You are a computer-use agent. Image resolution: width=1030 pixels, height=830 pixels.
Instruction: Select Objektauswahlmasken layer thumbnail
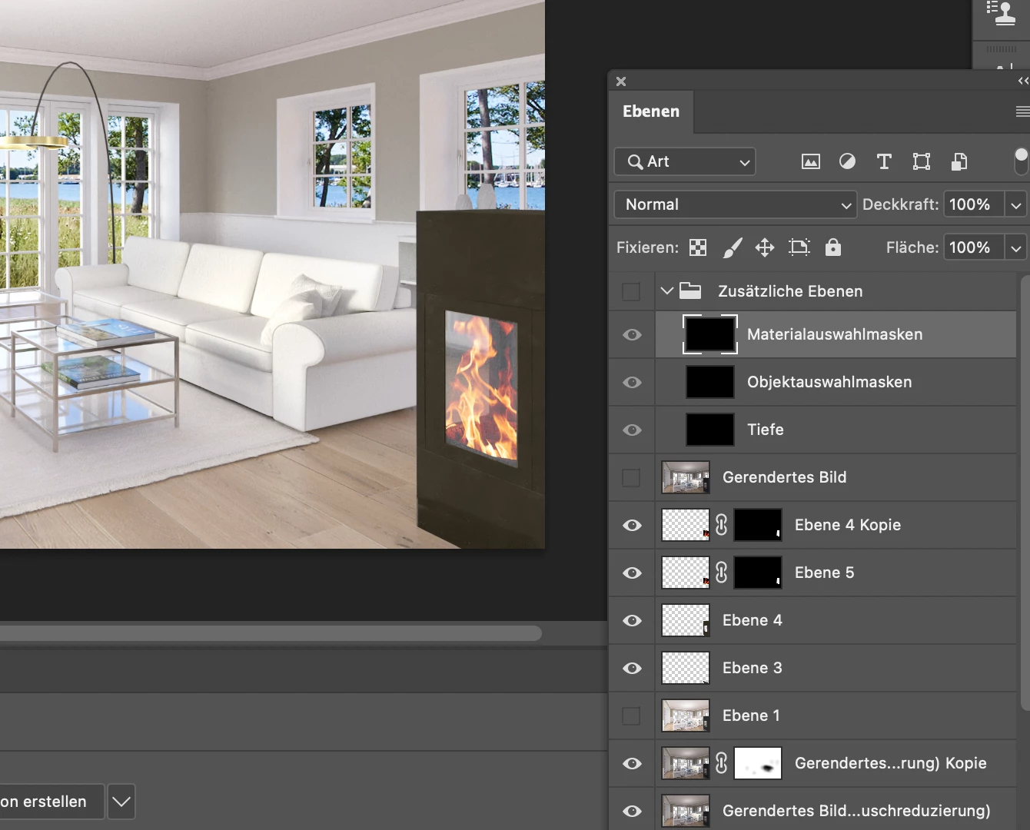click(x=710, y=382)
